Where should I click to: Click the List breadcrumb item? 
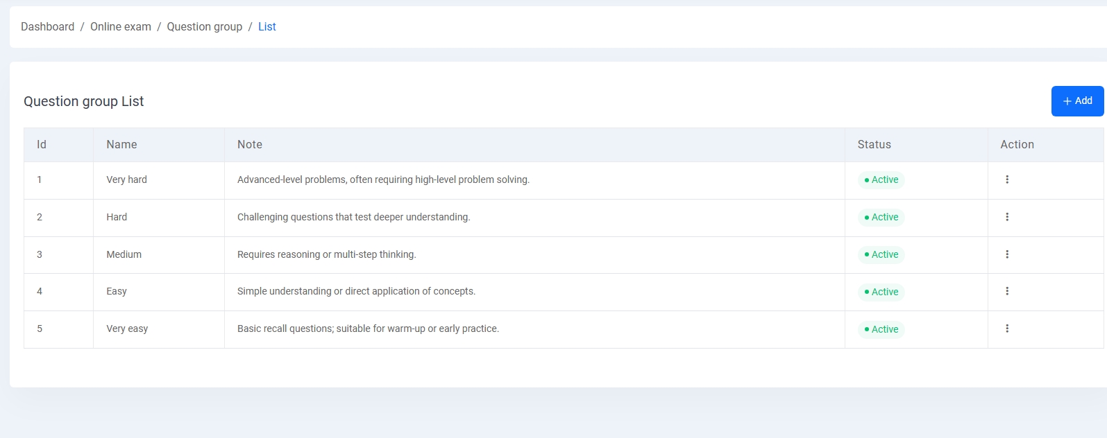pos(267,27)
